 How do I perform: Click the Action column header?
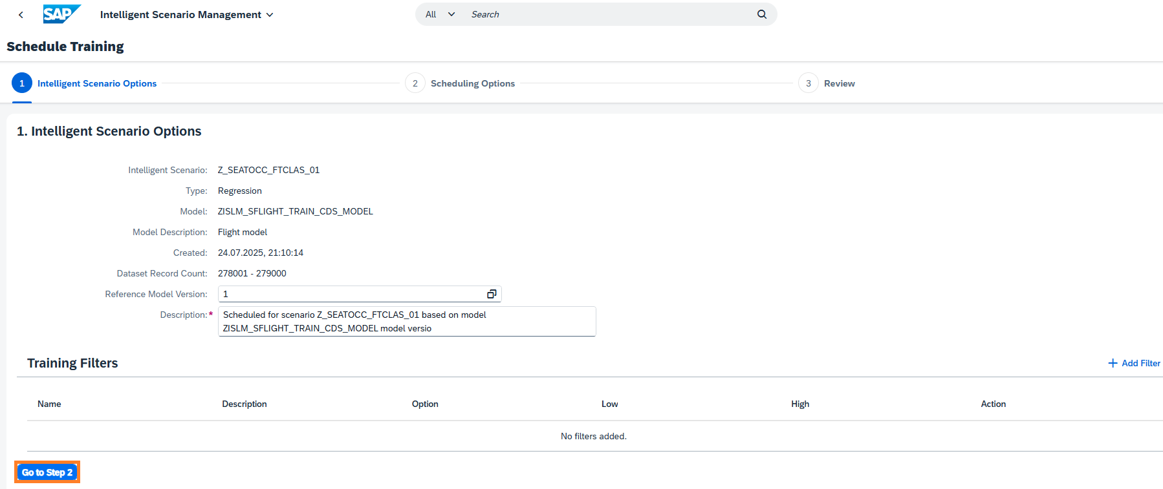coord(993,404)
